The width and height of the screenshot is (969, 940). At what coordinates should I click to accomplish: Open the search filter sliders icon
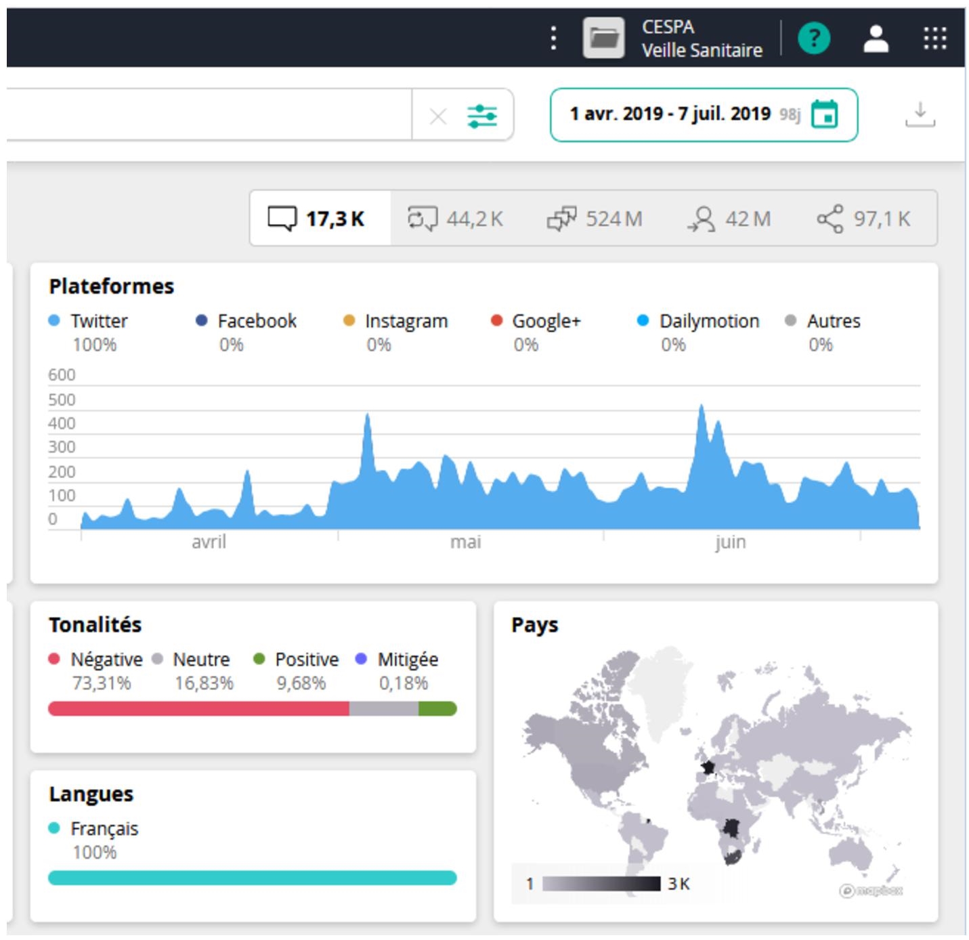tap(482, 116)
